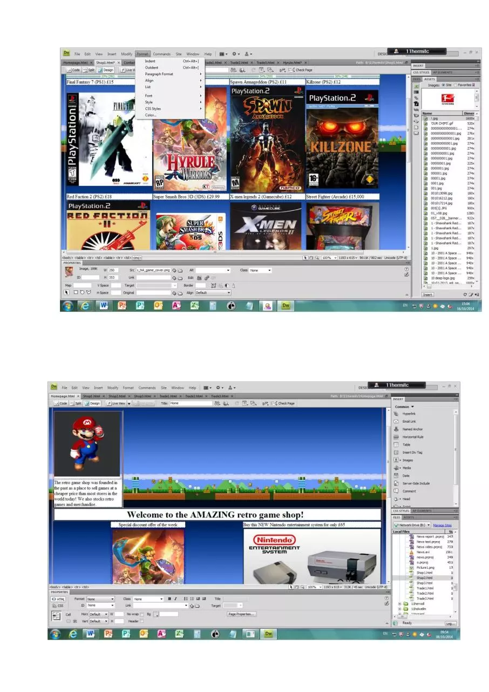The width and height of the screenshot is (489, 692).
Task: Click the Dreamweaver taskbar icon under upper window
Action: tap(286, 306)
